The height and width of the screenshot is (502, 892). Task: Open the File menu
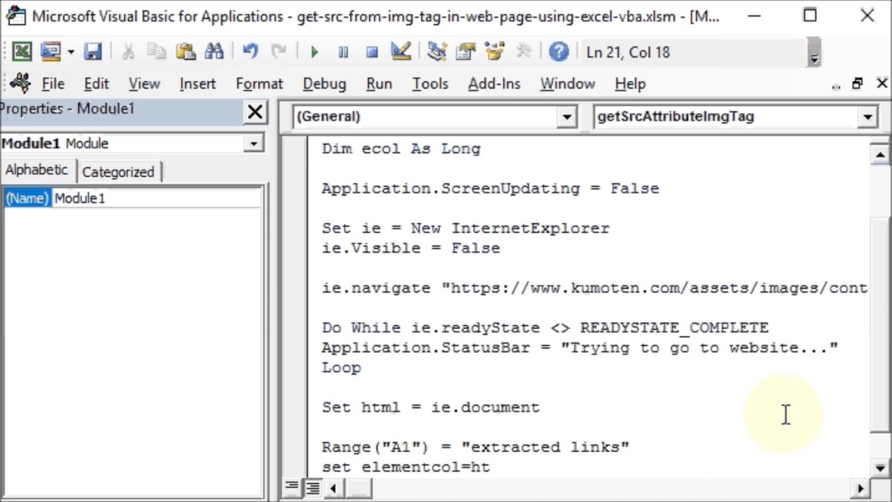[x=53, y=84]
